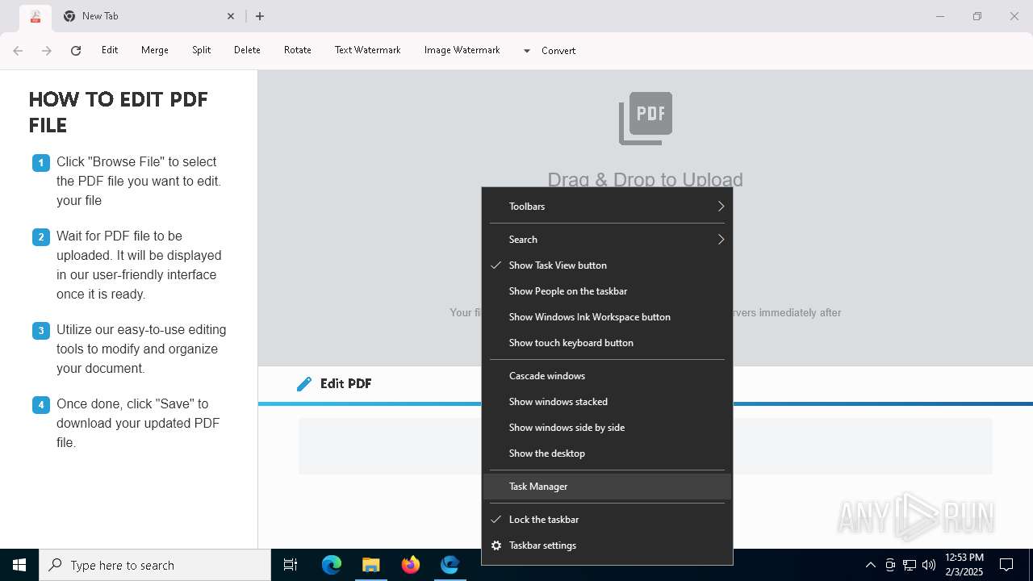Launch Firefox from the taskbar
This screenshot has width=1033, height=581.
(x=411, y=565)
